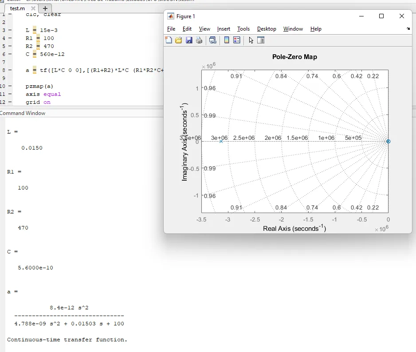The height and width of the screenshot is (352, 416).
Task: Click the New Figure icon
Action: point(169,40)
